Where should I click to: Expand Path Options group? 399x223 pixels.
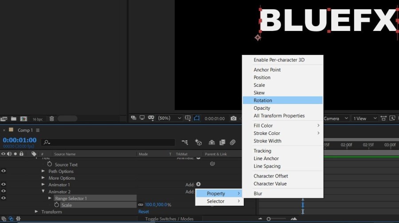[43, 171]
